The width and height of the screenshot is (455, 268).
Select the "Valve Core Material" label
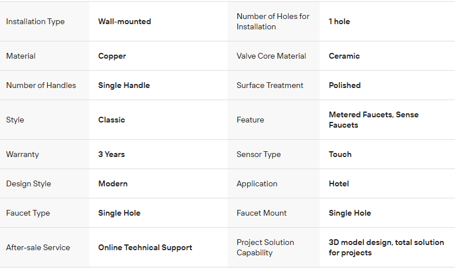pyautogui.click(x=271, y=56)
